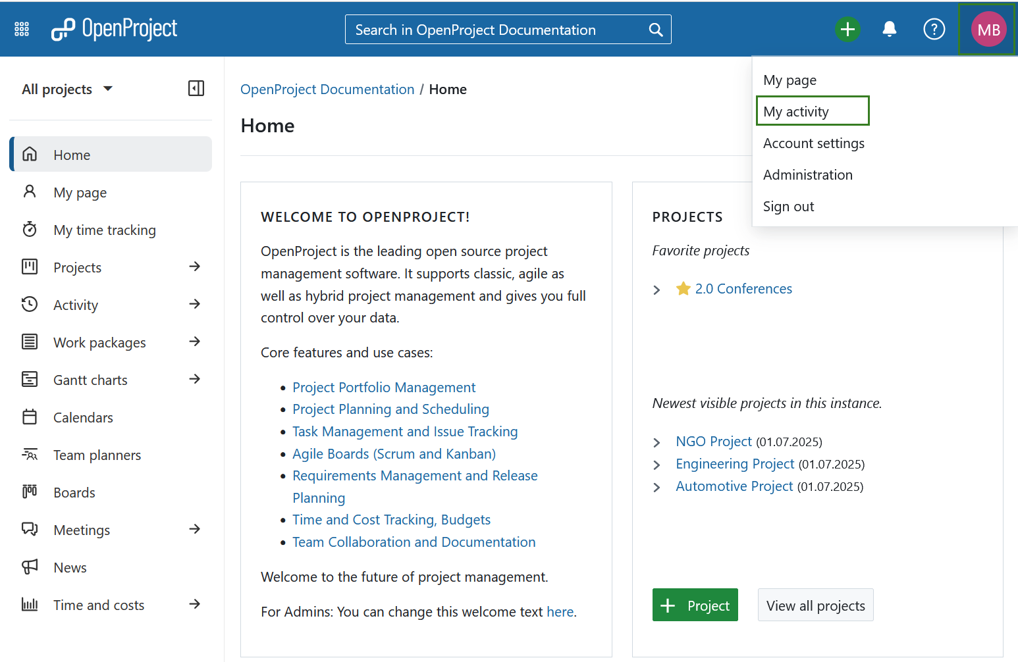Open Account settings from user menu
Viewport: 1018px width, 662px height.
tap(814, 143)
